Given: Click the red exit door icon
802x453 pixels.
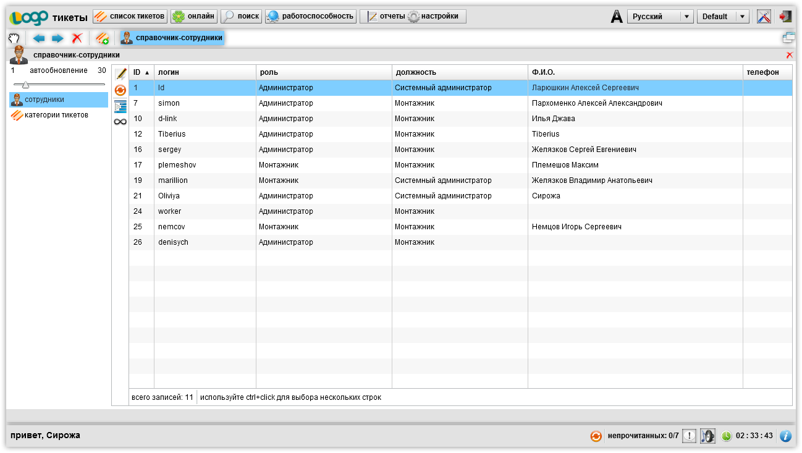Looking at the screenshot, I should (x=785, y=17).
